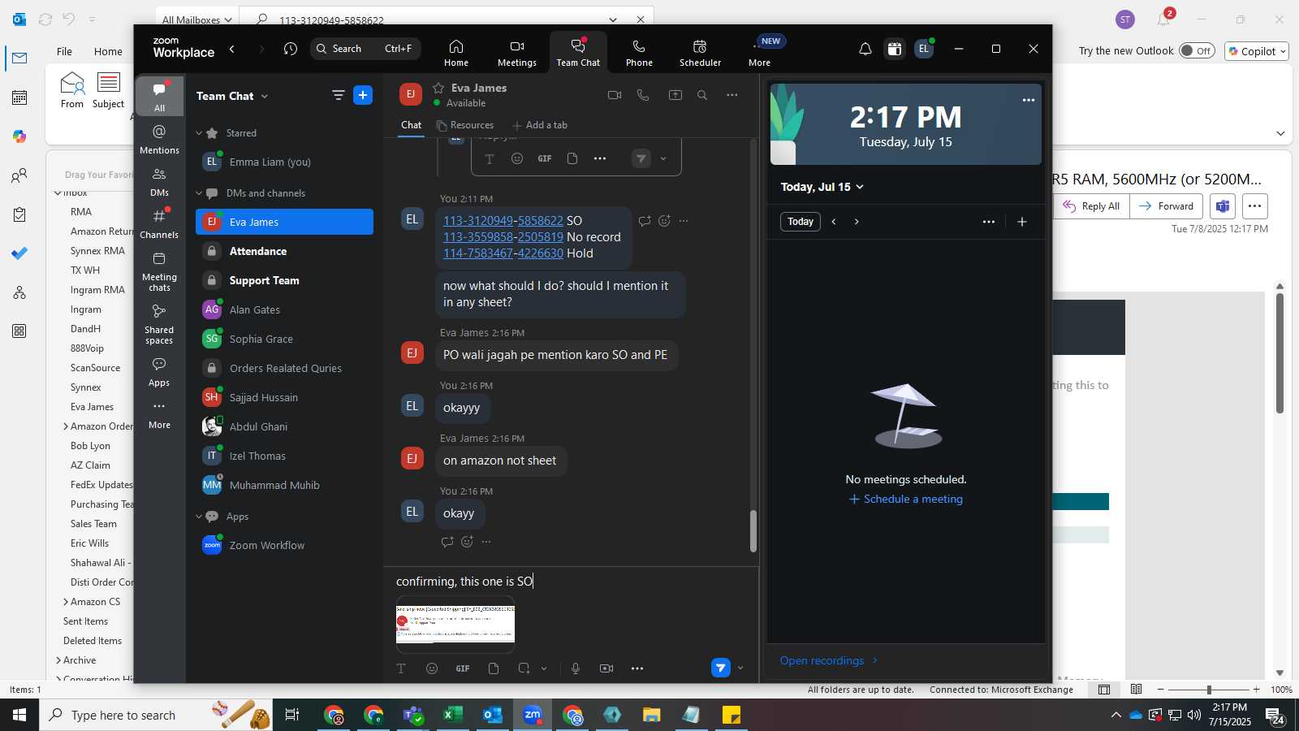The width and height of the screenshot is (1299, 731).
Task: Open emoji picker in message composer
Action: click(432, 668)
